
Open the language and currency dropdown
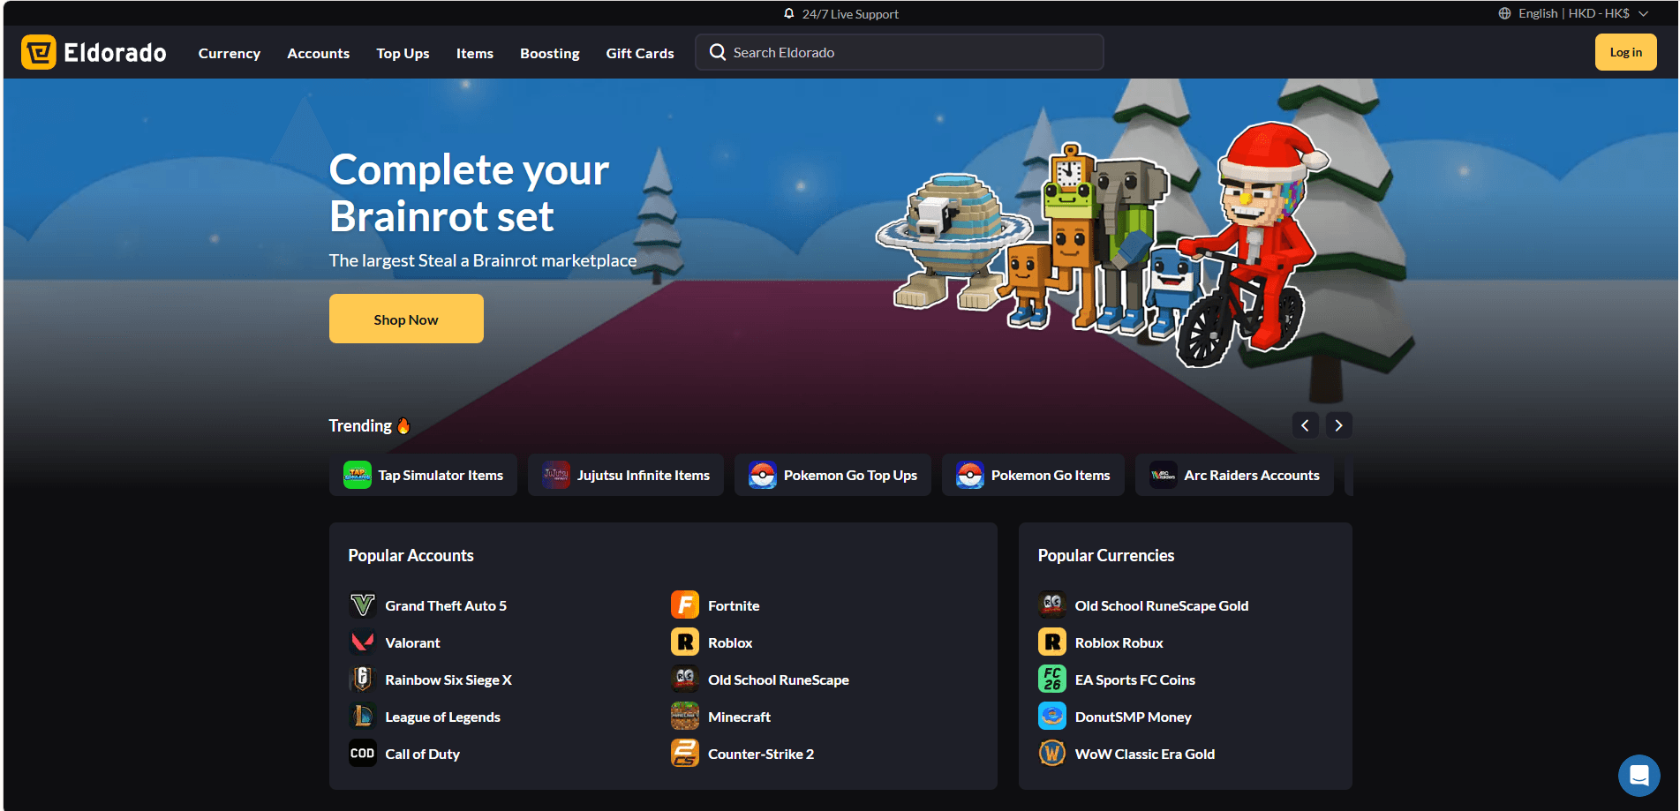1573,14
